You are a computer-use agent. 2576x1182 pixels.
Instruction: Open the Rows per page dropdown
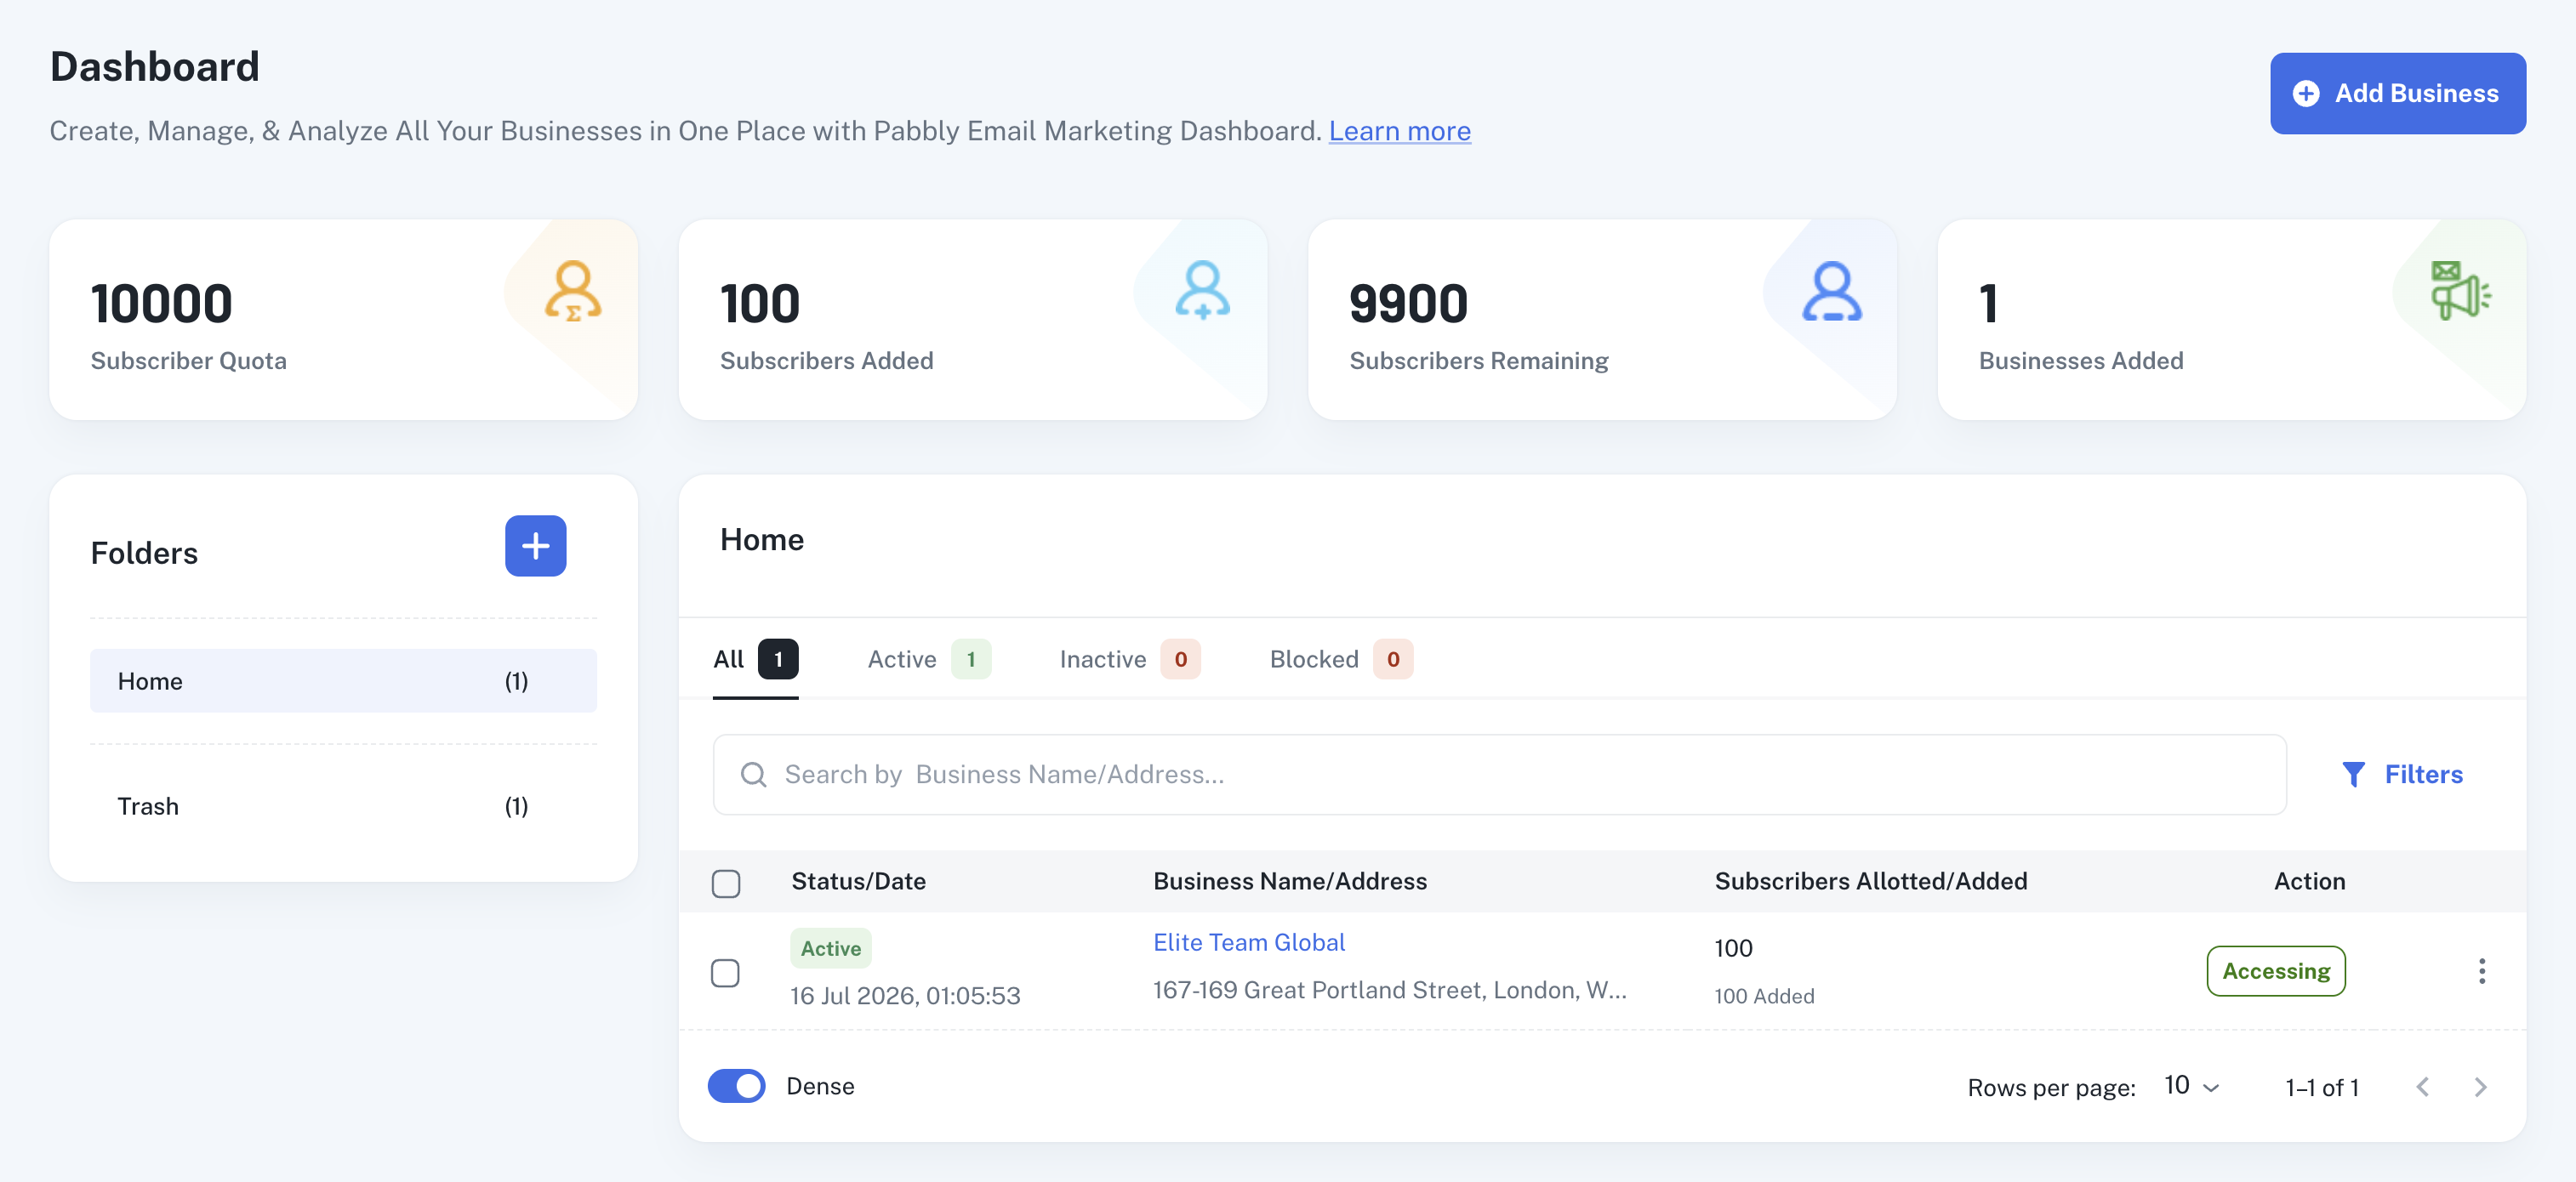2192,1086
